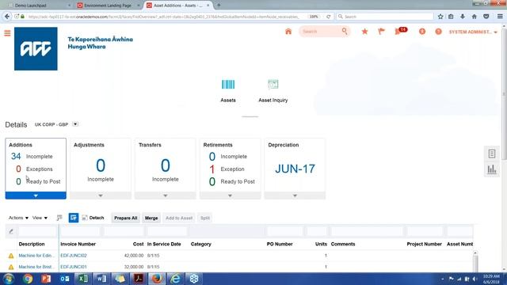Click warning icon for EDFJUNC101 row

[11, 267]
